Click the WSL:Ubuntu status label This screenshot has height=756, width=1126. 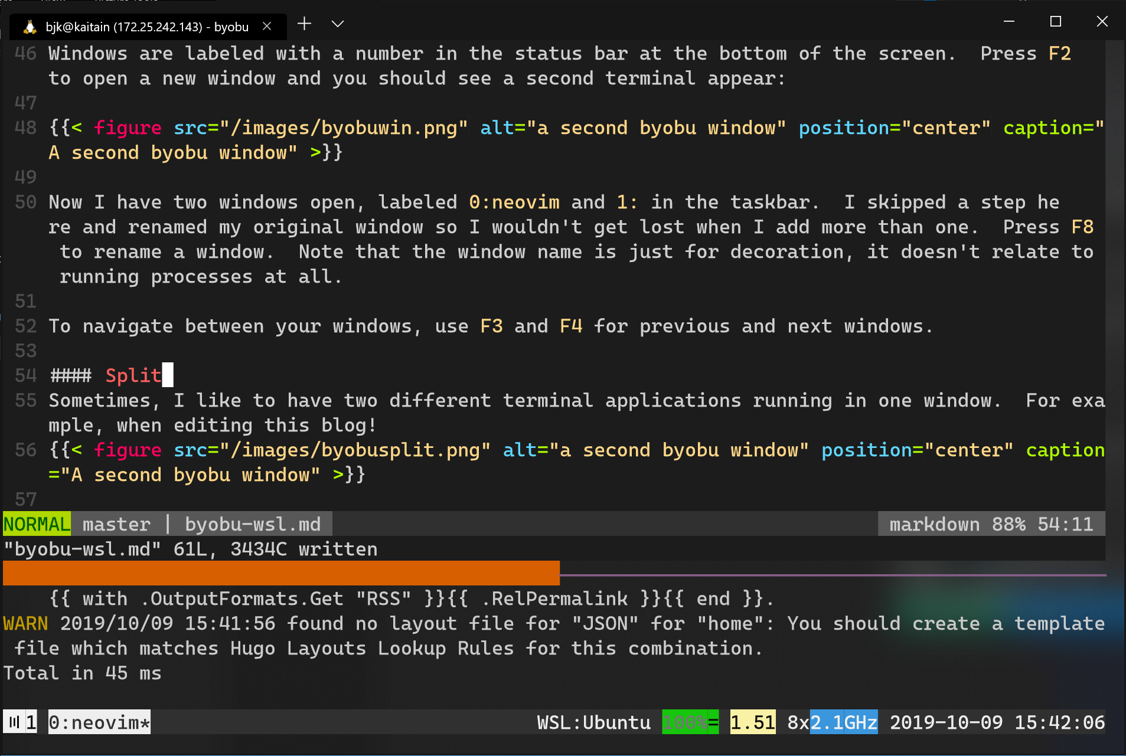point(593,722)
